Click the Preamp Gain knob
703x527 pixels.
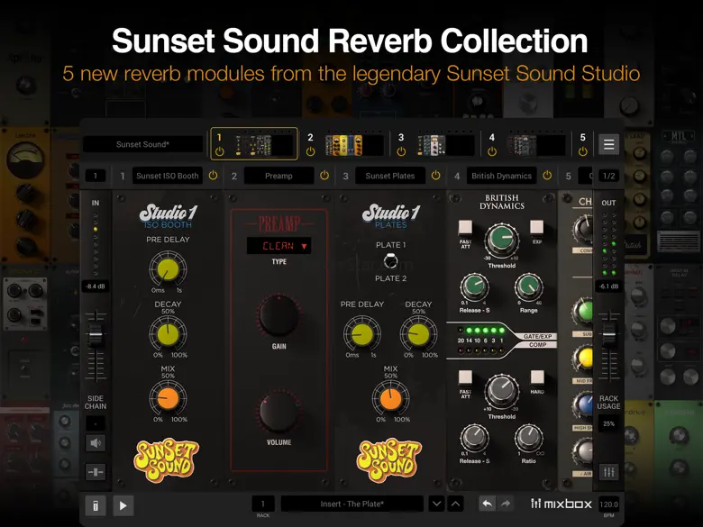[278, 316]
